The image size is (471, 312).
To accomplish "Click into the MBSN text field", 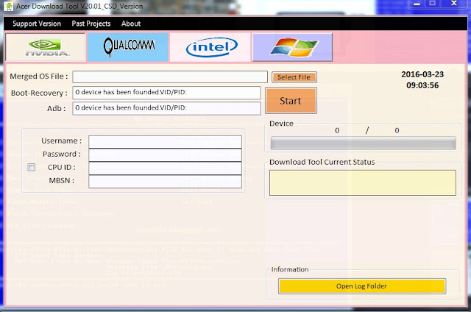I will (165, 181).
